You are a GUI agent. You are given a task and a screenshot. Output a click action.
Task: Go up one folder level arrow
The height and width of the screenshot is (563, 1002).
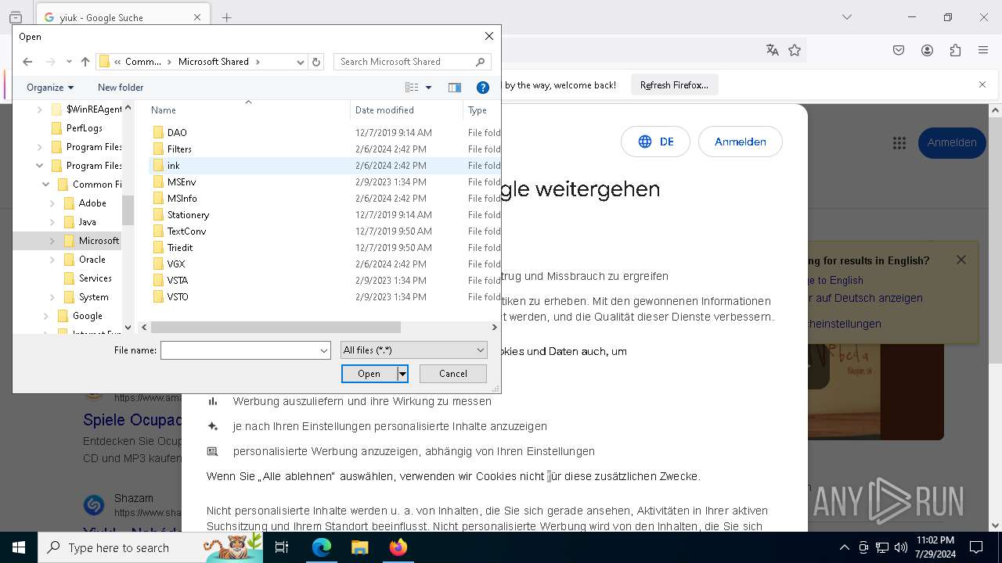pos(85,62)
